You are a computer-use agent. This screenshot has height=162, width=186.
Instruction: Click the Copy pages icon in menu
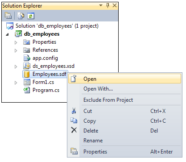[74, 120]
